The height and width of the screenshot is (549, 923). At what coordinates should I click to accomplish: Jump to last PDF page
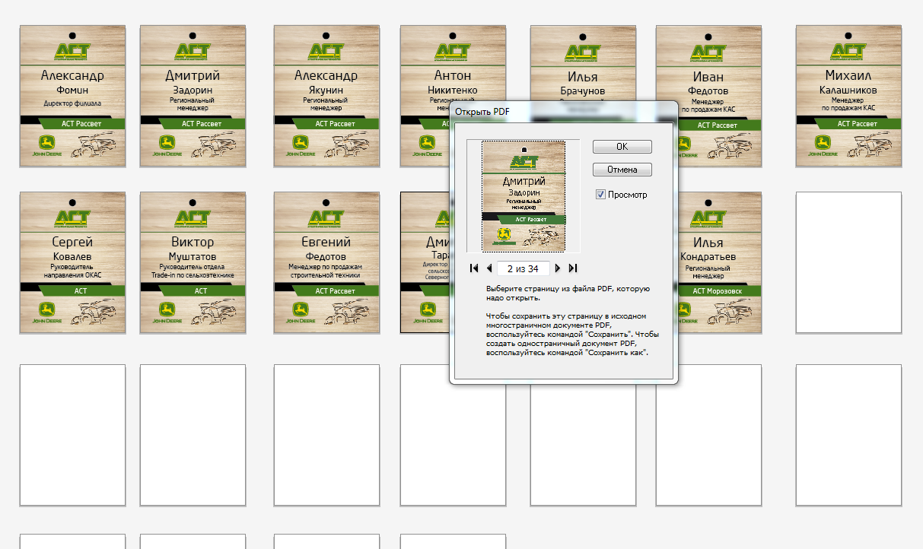[x=573, y=268]
